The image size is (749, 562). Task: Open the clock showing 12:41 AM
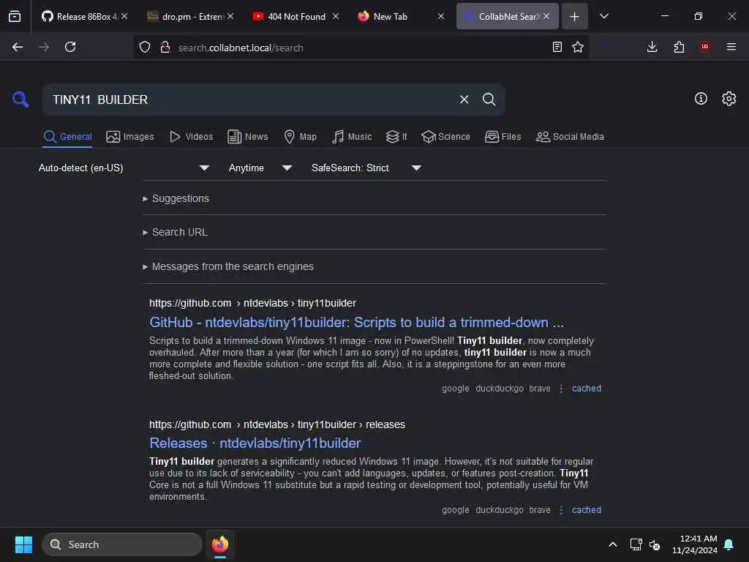(x=695, y=544)
